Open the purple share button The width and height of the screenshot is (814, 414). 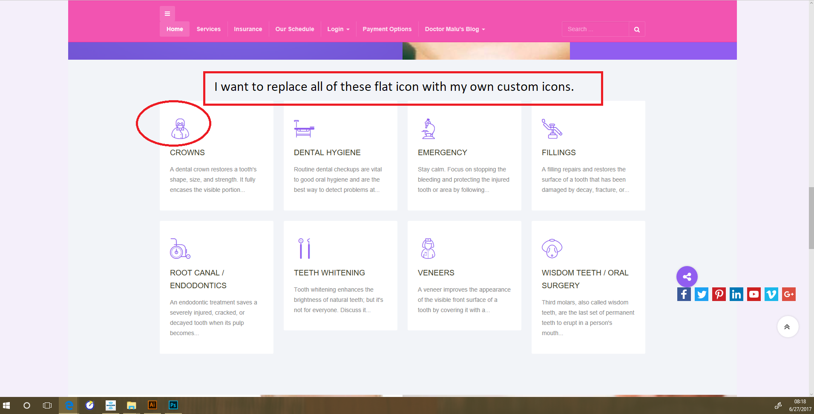(687, 277)
